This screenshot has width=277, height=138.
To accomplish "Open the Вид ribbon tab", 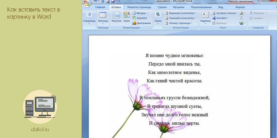I will [x=221, y=7].
